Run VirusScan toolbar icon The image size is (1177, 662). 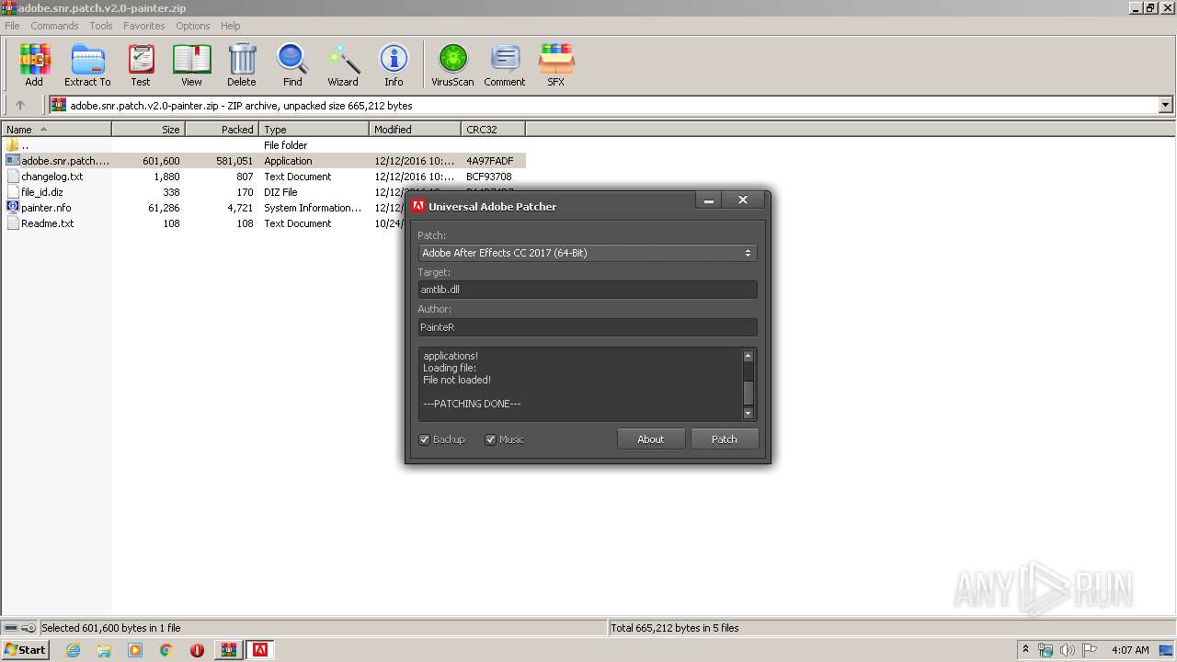click(x=452, y=64)
